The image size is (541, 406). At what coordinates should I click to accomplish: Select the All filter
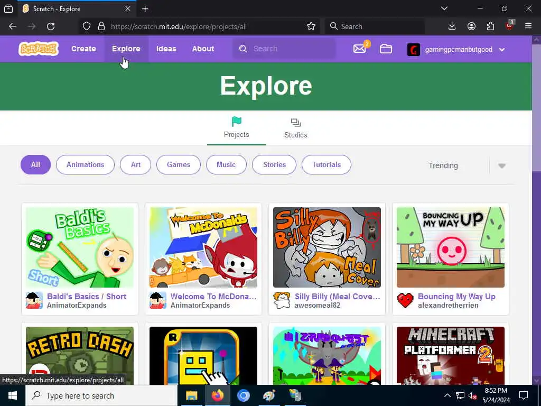tap(35, 165)
